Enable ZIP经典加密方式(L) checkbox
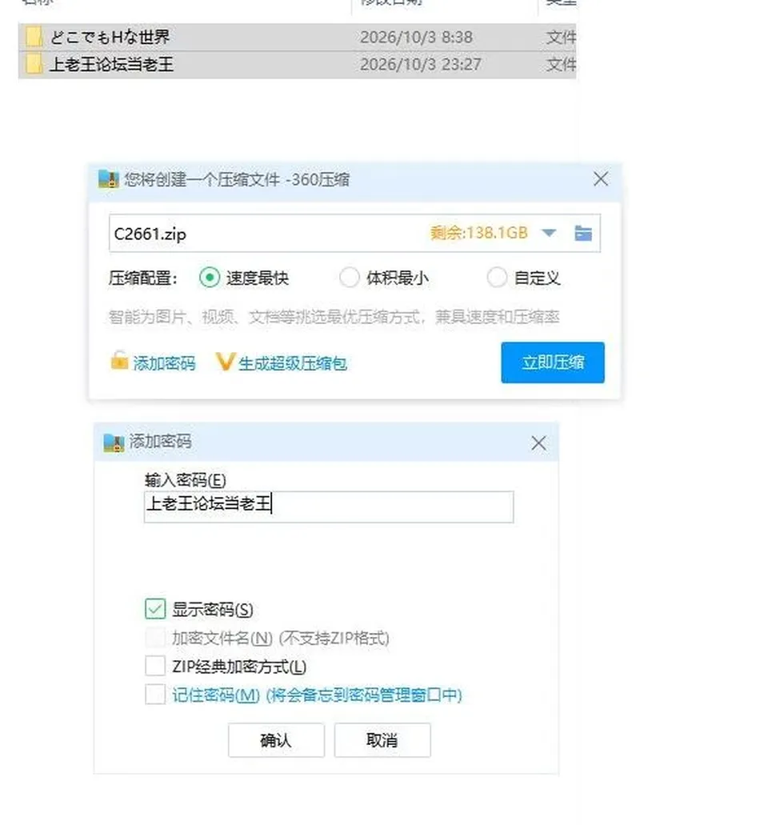Image resolution: width=768 pixels, height=825 pixels. tap(155, 666)
